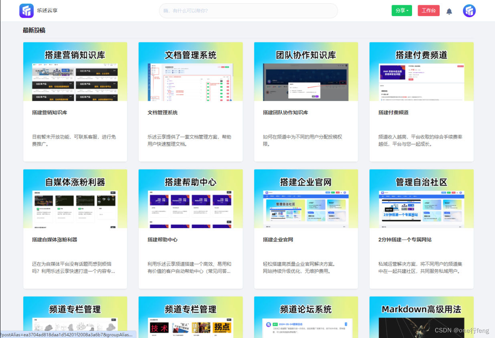Open the 管理自治社区 cover thumbnail
This screenshot has height=338, width=495.
point(422,198)
